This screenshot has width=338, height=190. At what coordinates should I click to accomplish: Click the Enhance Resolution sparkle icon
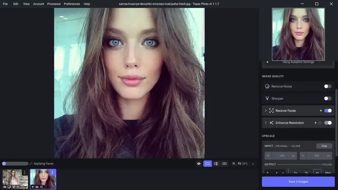tap(271, 123)
